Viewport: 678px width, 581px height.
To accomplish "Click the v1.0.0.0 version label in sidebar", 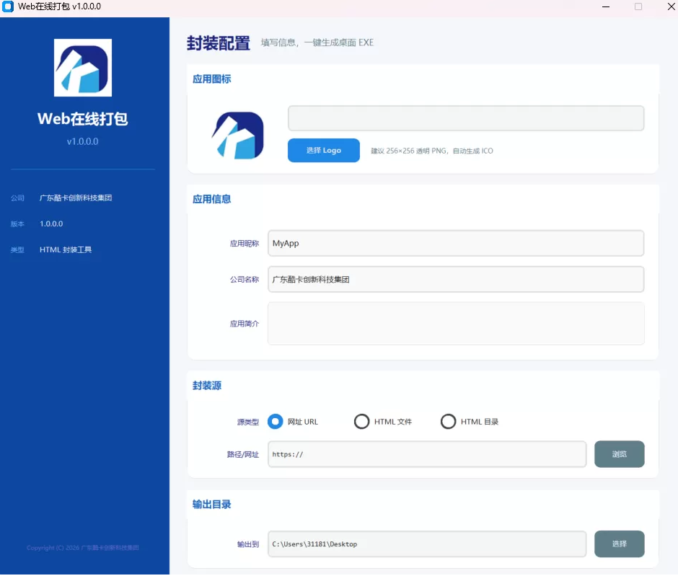I will 83,141.
